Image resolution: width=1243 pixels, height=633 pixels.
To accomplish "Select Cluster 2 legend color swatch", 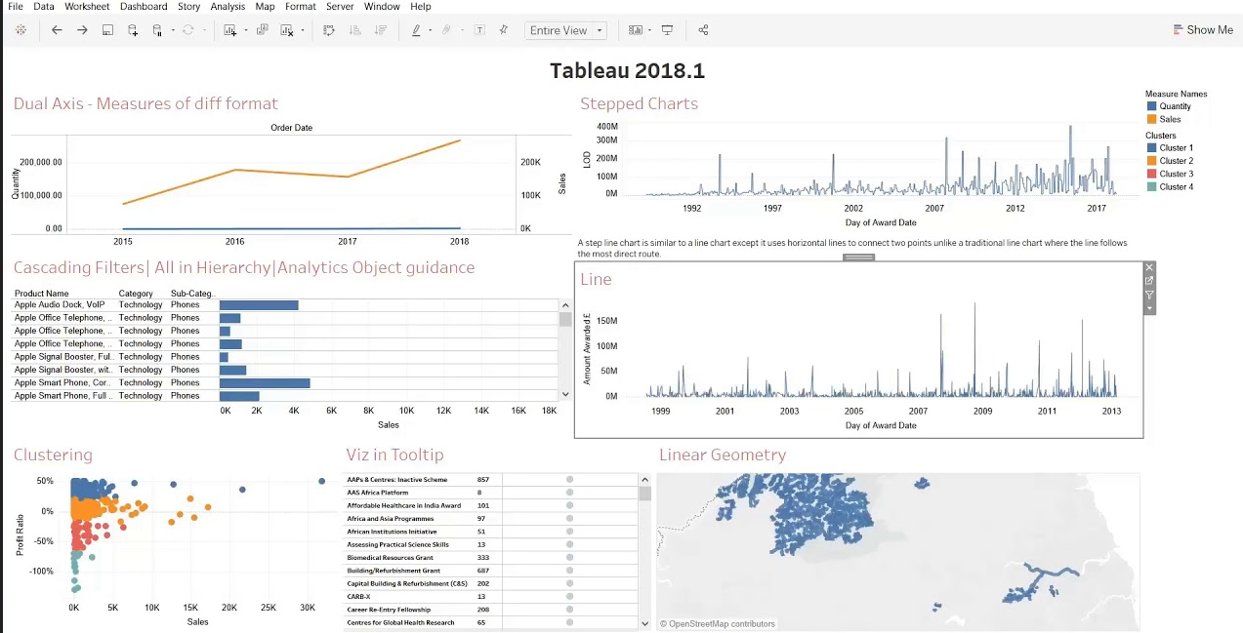I will tap(1152, 161).
